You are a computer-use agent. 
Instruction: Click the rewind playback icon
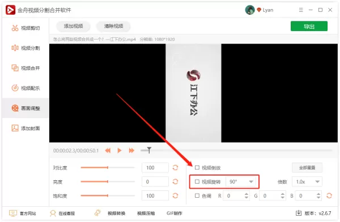tap(108, 150)
